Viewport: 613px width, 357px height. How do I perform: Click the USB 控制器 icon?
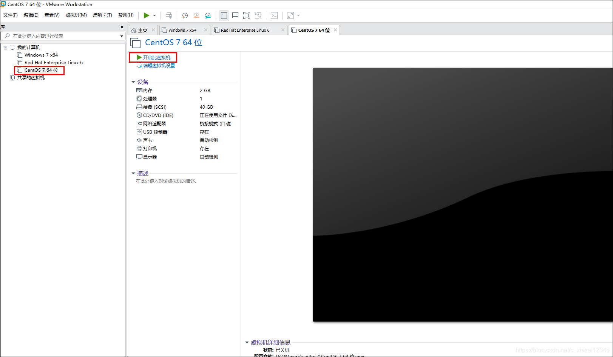tap(139, 132)
